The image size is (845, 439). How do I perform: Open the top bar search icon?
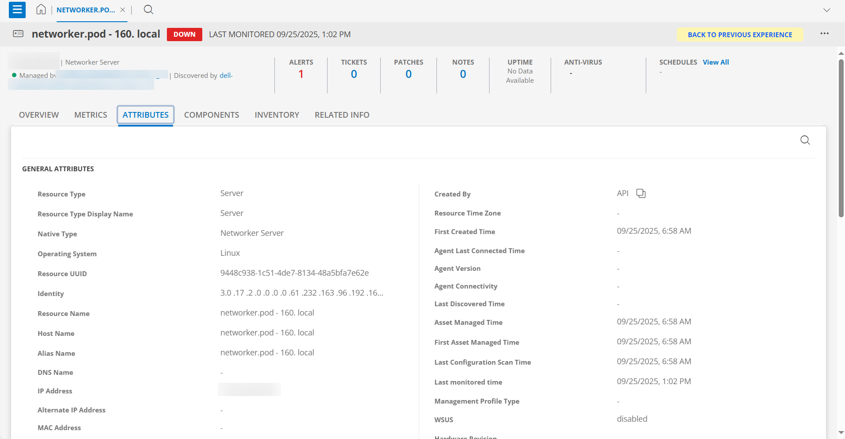tap(149, 9)
